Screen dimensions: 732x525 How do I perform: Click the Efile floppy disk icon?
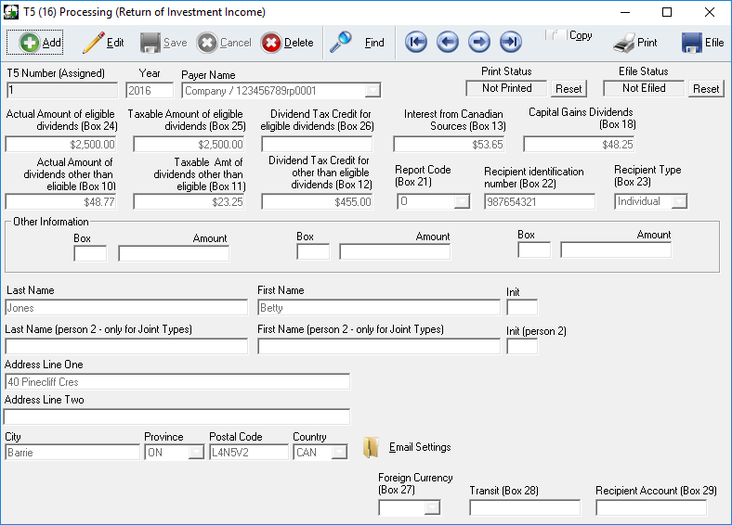tap(691, 43)
